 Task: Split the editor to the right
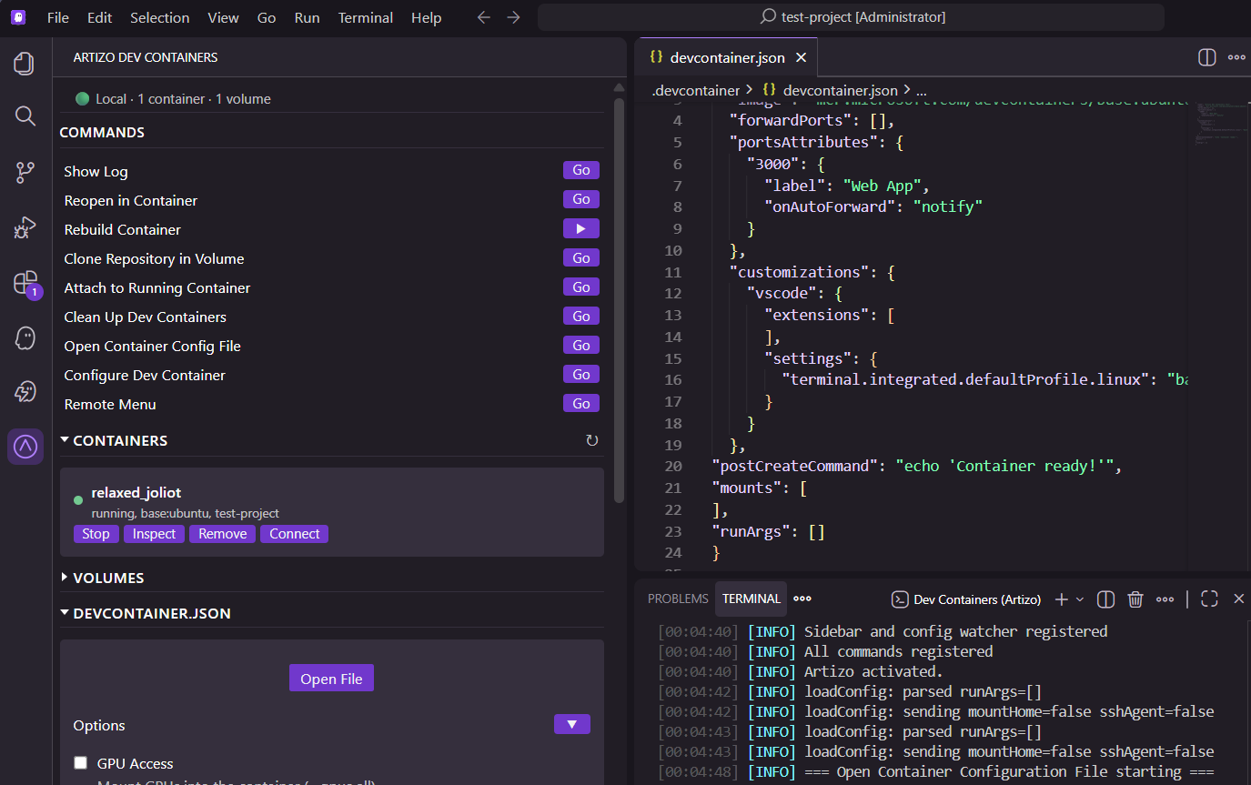[x=1207, y=57]
